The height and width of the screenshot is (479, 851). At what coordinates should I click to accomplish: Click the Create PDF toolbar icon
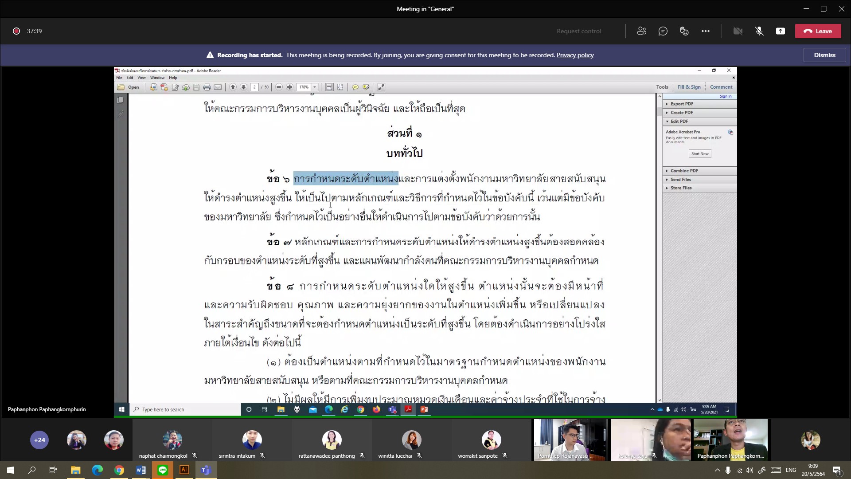(x=164, y=87)
